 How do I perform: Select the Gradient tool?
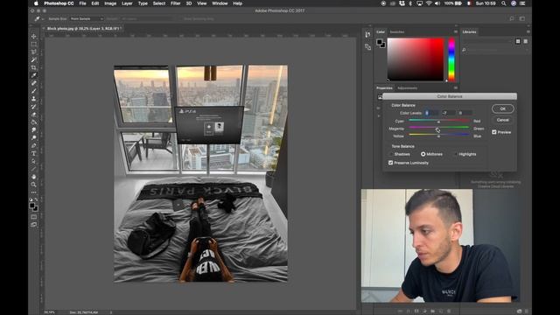click(x=34, y=122)
